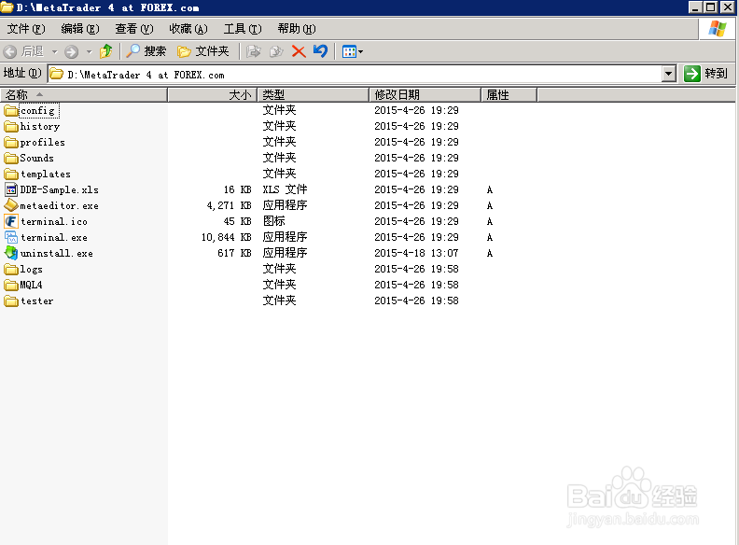The image size is (739, 545).
Task: Click the type text 图标
Action: click(x=273, y=221)
